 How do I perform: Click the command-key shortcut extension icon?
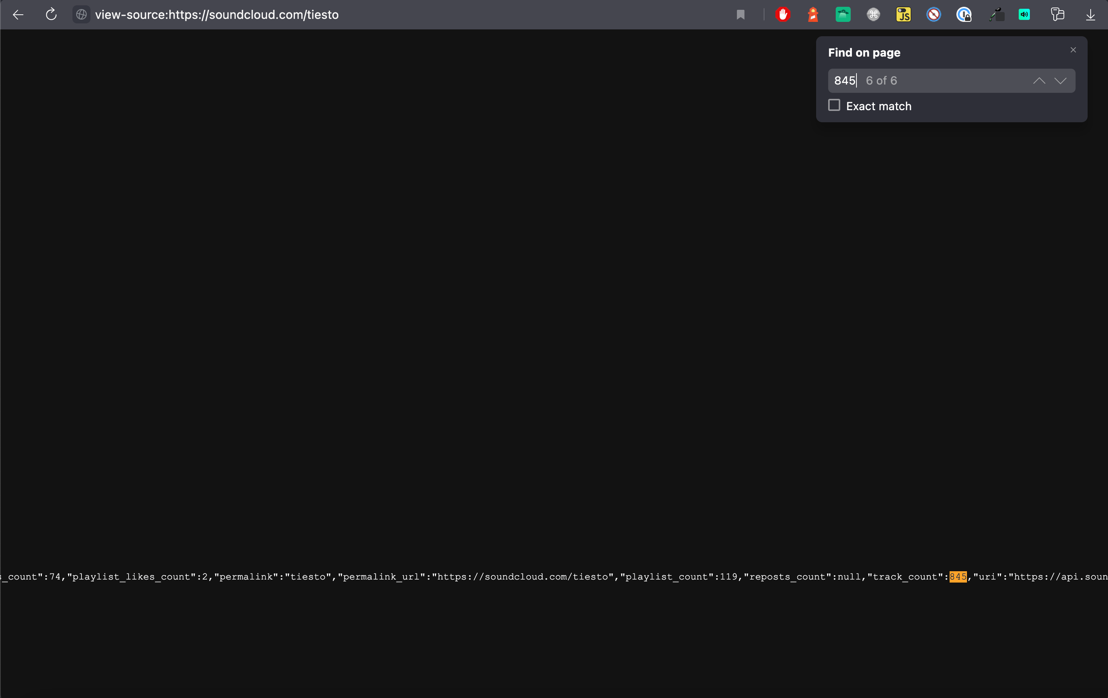coord(873,14)
